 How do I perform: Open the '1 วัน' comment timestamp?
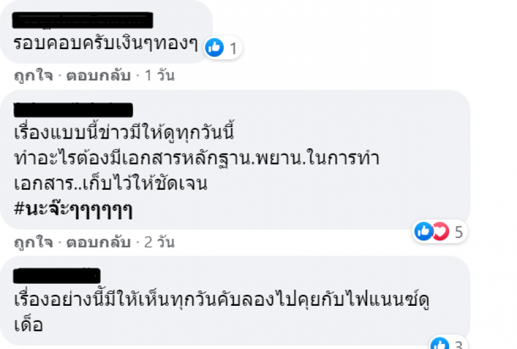coord(160,76)
